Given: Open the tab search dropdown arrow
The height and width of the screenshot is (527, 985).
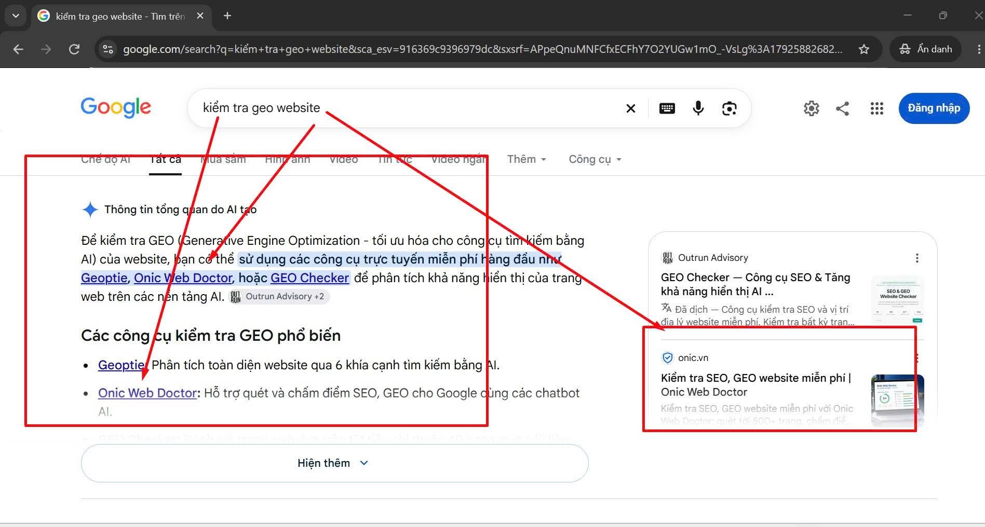Looking at the screenshot, I should 16,16.
